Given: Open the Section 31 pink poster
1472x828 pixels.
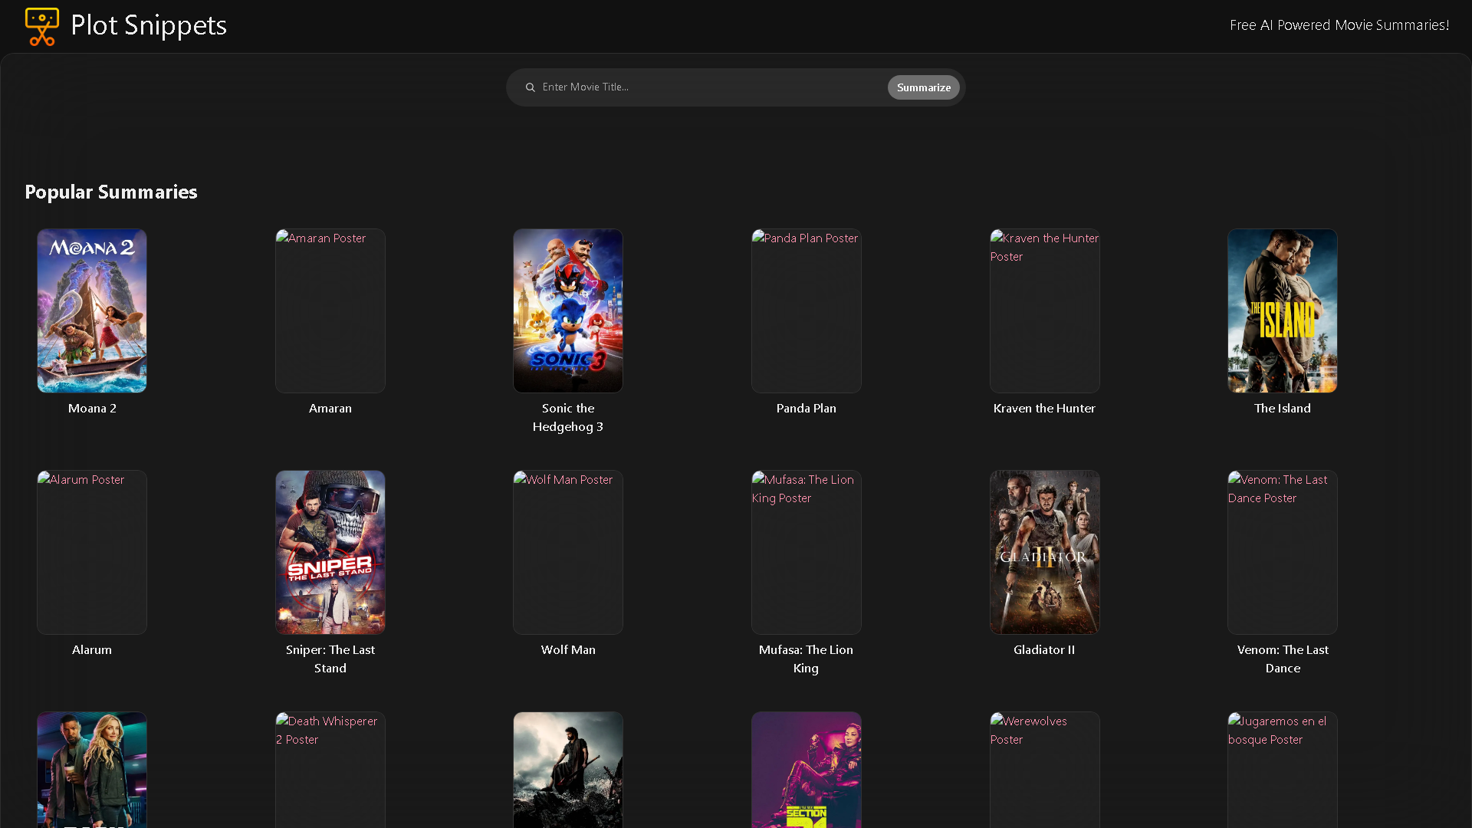Looking at the screenshot, I should pos(807,770).
